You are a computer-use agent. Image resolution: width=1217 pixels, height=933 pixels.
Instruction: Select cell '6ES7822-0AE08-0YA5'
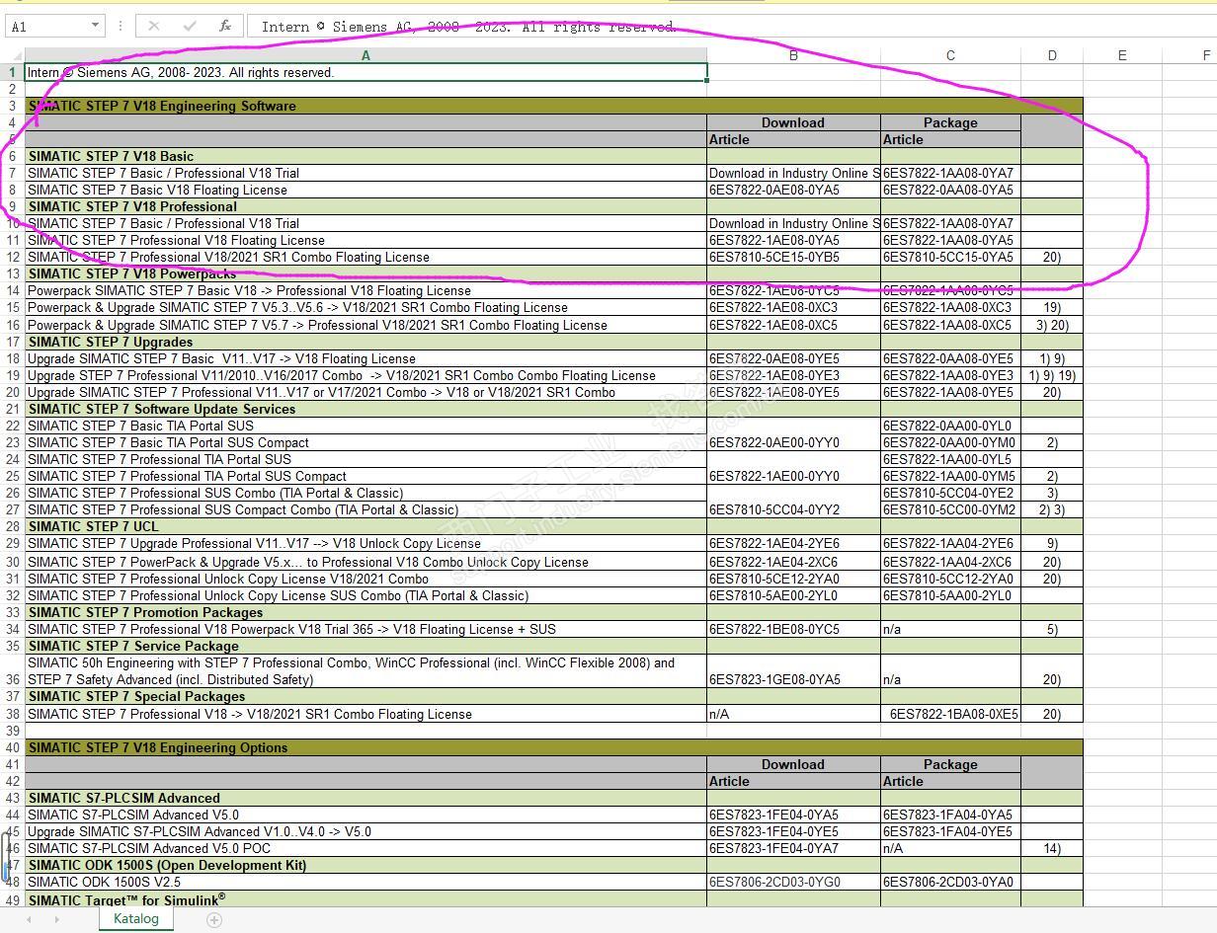point(793,190)
